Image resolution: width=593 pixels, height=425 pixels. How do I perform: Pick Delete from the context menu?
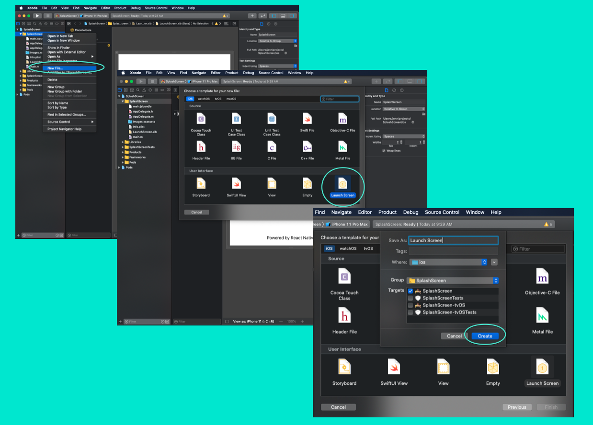coord(52,80)
